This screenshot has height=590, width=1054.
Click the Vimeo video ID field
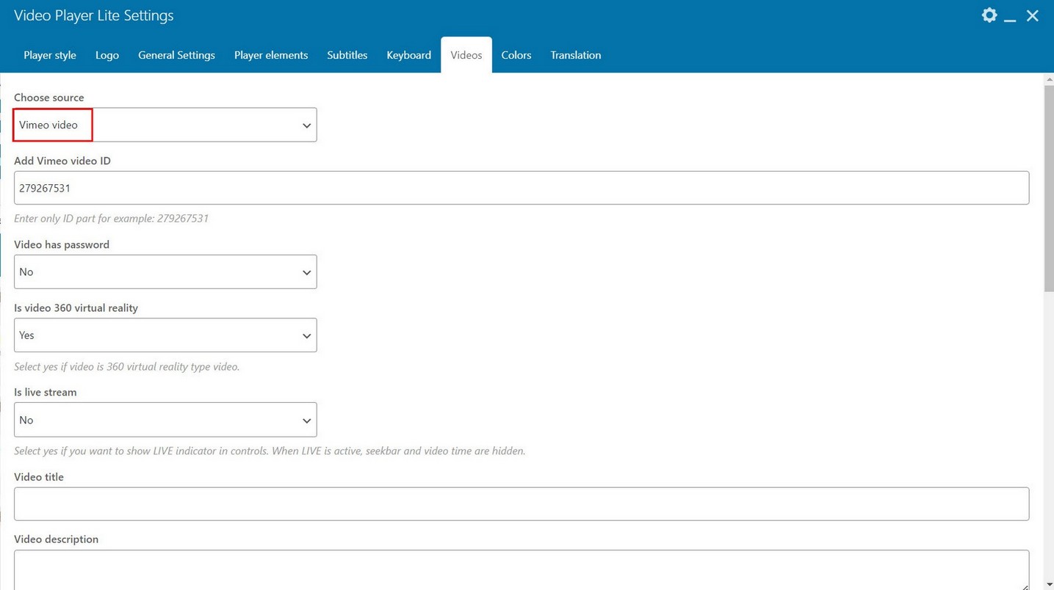pyautogui.click(x=521, y=188)
